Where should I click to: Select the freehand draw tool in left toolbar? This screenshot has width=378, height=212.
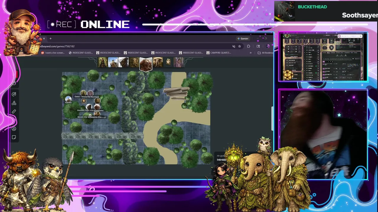coord(14,94)
